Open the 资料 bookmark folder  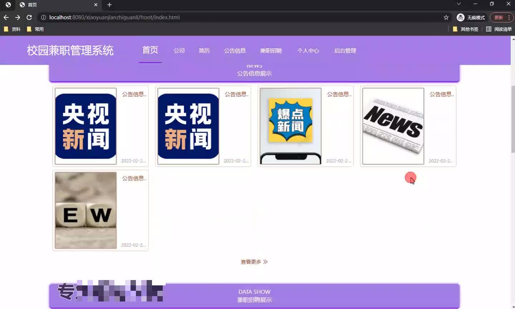coord(12,29)
